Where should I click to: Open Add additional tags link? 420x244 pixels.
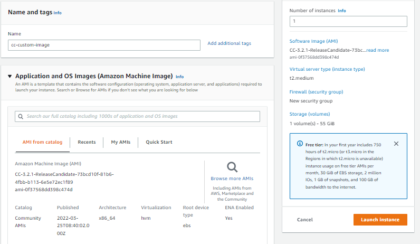[x=230, y=43]
